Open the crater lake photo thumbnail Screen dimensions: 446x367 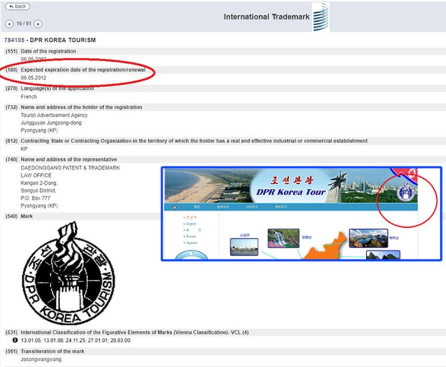coord(369,238)
